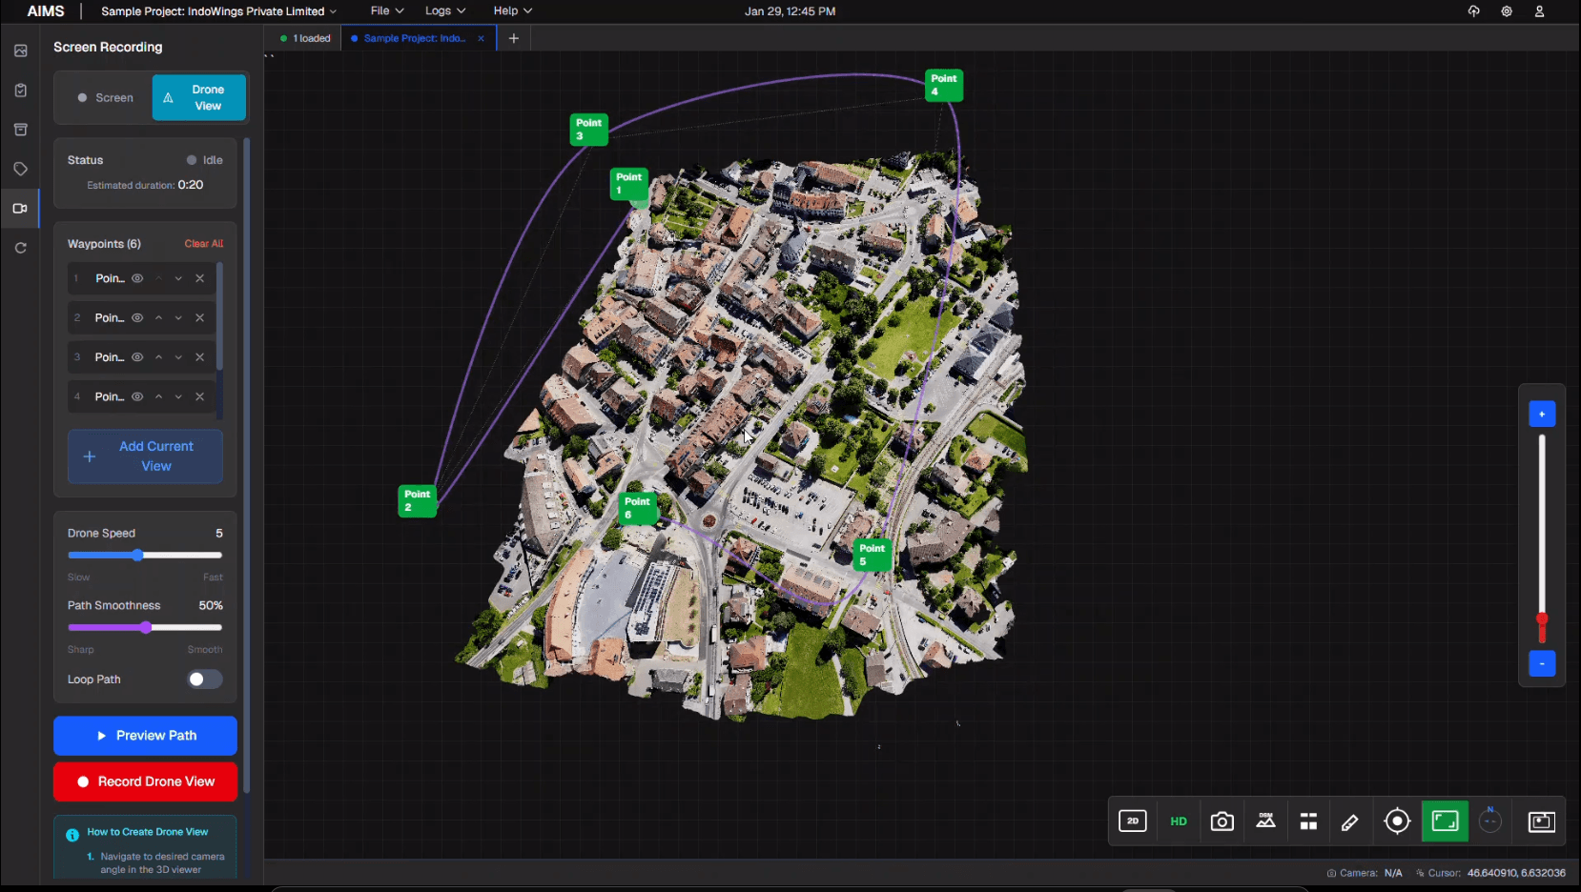This screenshot has width=1581, height=892.
Task: Click Record Drone View button
Action: pyautogui.click(x=145, y=781)
